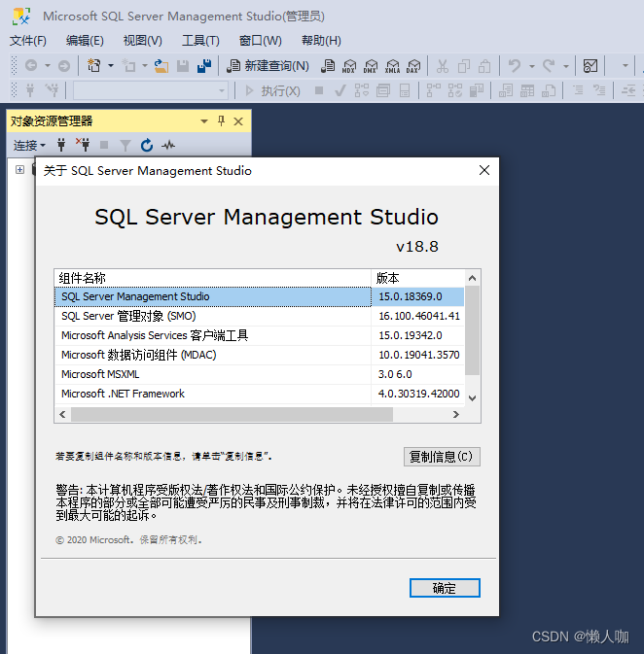Click the Save All multi-disk icon
This screenshot has width=644, height=654.
pyautogui.click(x=204, y=66)
